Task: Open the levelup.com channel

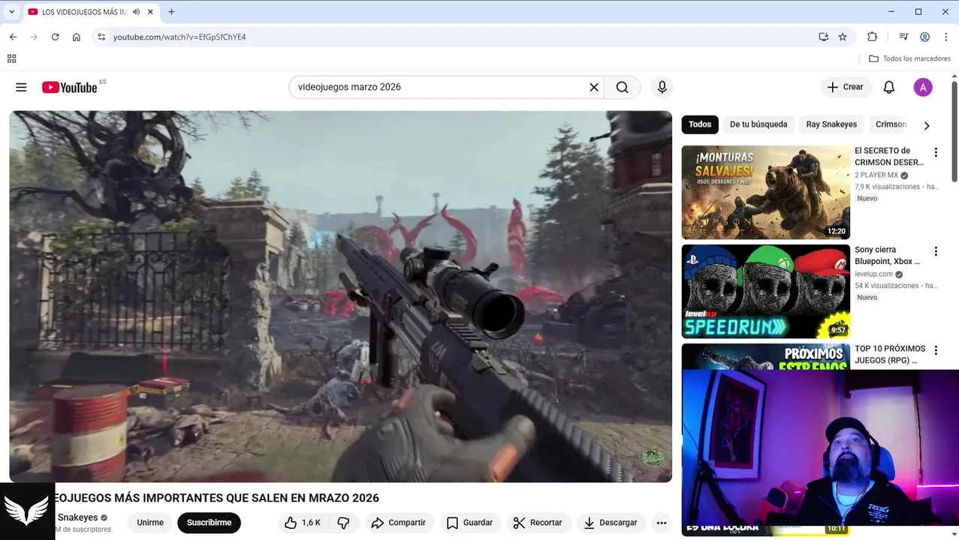Action: [x=873, y=274]
